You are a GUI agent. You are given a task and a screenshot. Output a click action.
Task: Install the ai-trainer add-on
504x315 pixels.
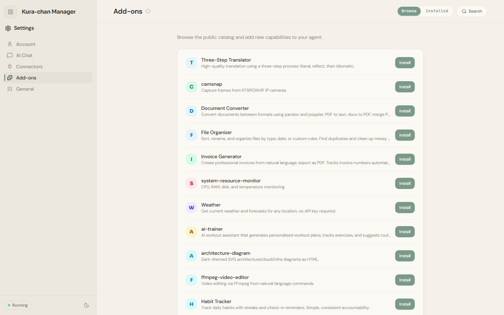[405, 232]
